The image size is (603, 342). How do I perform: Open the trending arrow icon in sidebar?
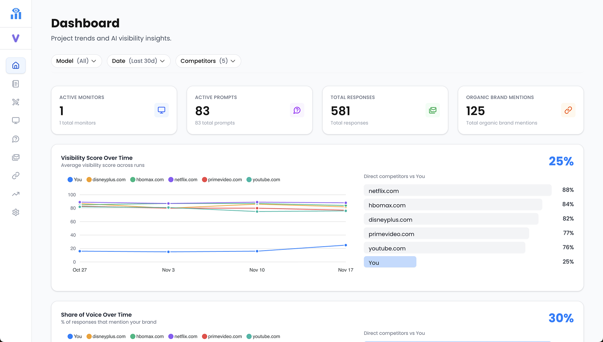point(16,194)
